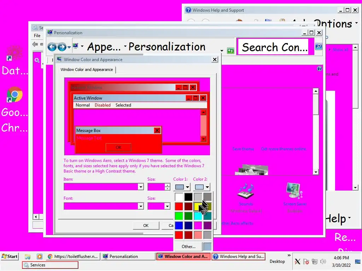Decrease the Item Size spinner
The height and width of the screenshot is (271, 362).
coord(167,188)
